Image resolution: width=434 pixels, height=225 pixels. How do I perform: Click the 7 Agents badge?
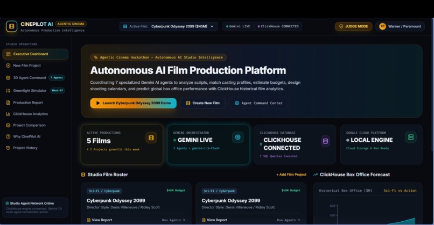point(57,77)
